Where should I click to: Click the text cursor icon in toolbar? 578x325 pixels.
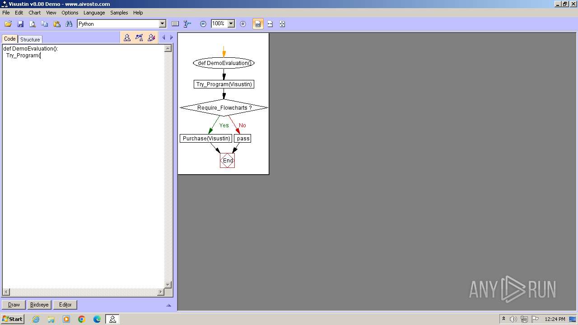[x=187, y=24]
